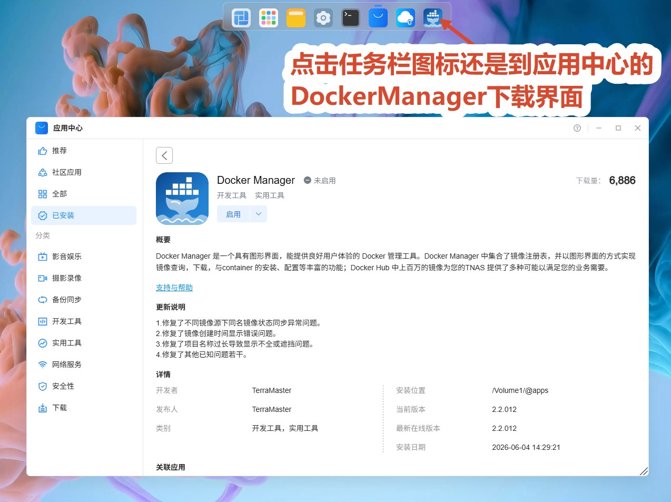Click the 摄影录像 camera icon
Screen dimensions: 671x502
pyautogui.click(x=43, y=279)
